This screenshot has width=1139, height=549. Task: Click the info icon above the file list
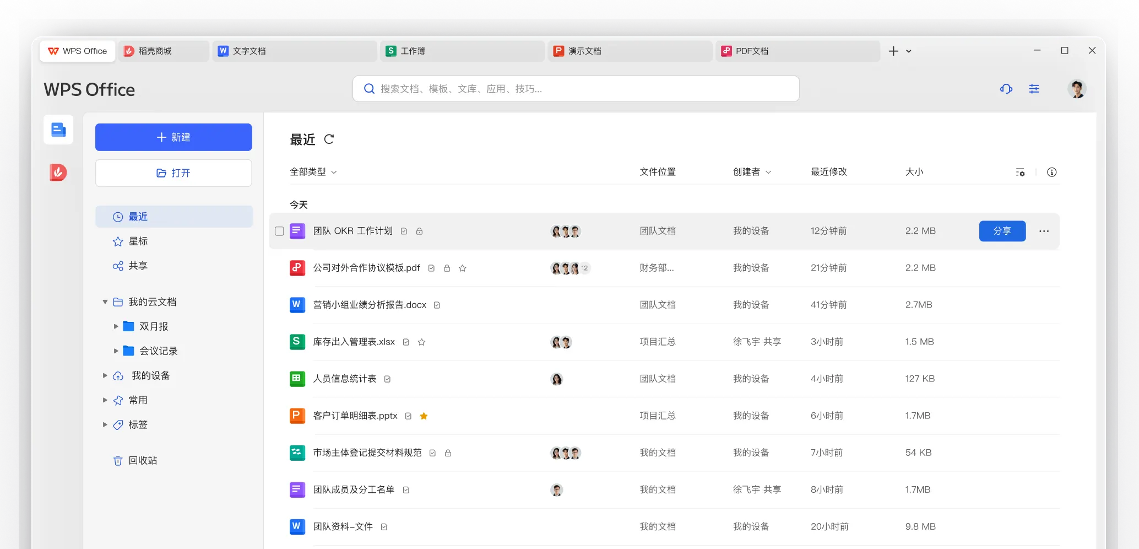point(1052,172)
